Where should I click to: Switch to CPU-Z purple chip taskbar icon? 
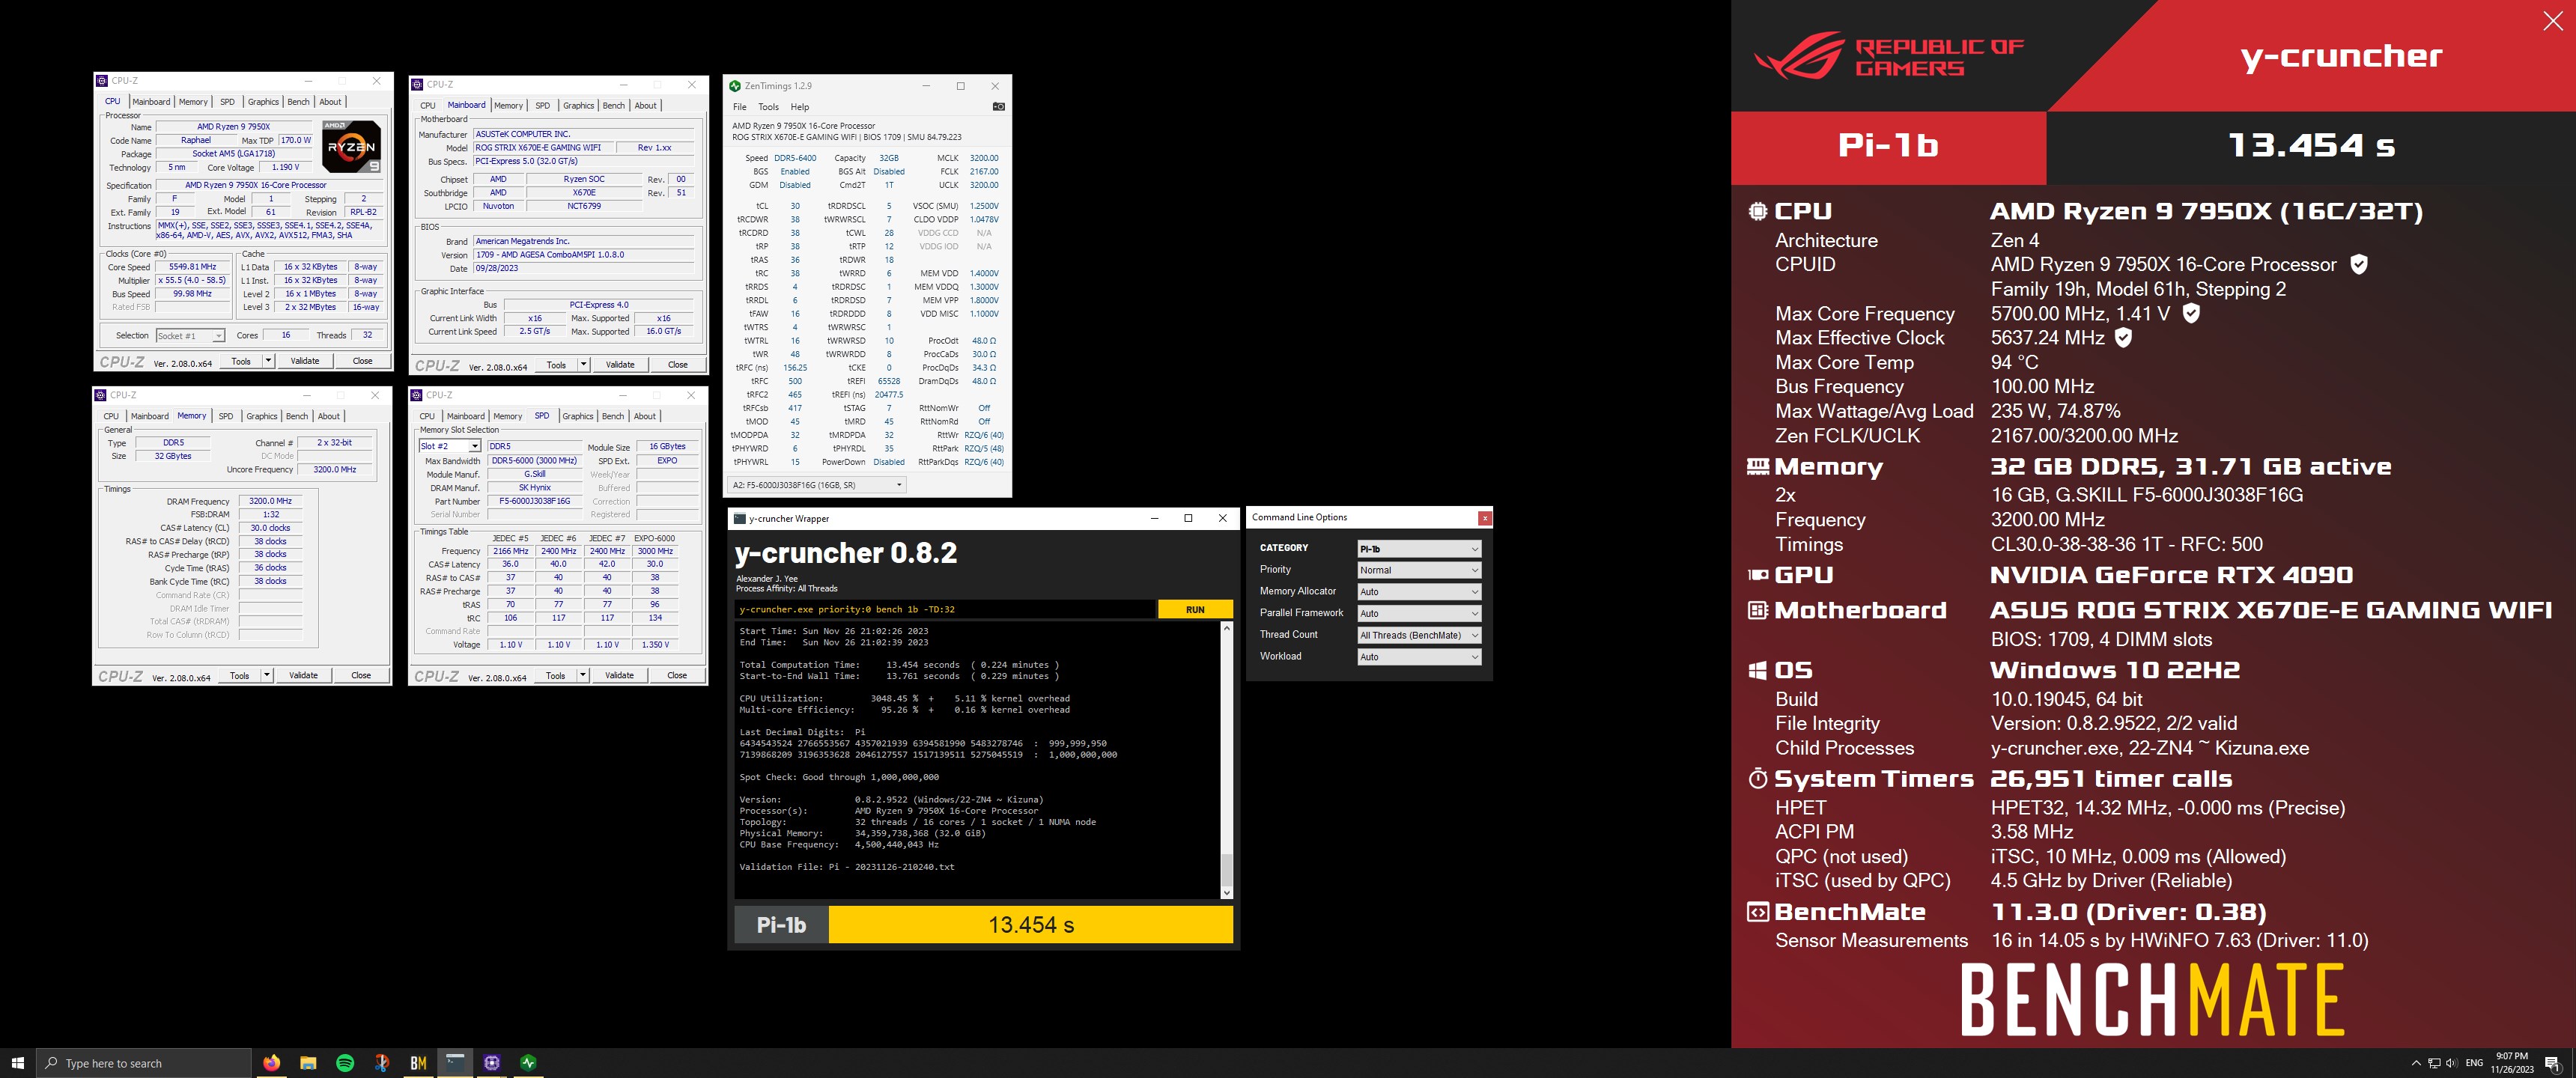click(492, 1062)
